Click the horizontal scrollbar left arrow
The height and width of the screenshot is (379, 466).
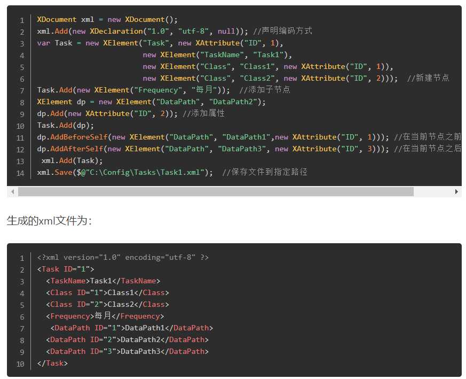[12, 192]
